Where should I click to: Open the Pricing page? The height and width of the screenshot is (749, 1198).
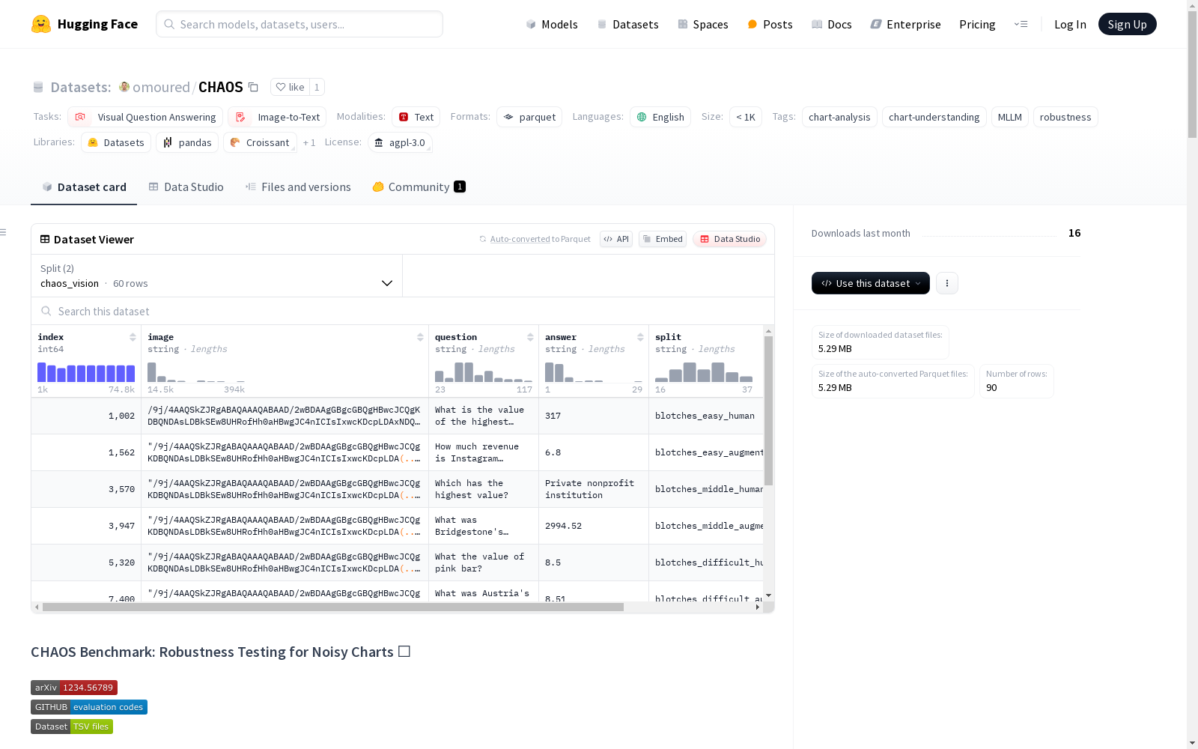(x=977, y=24)
